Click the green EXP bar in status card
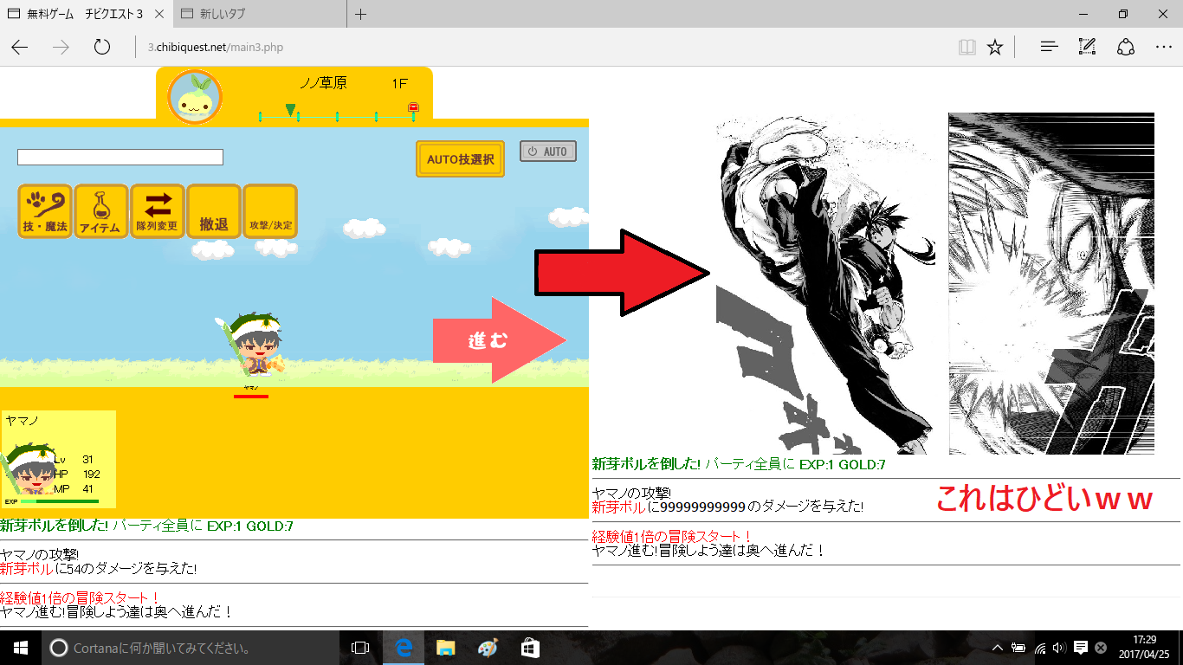Viewport: 1183px width, 665px height. 59,501
